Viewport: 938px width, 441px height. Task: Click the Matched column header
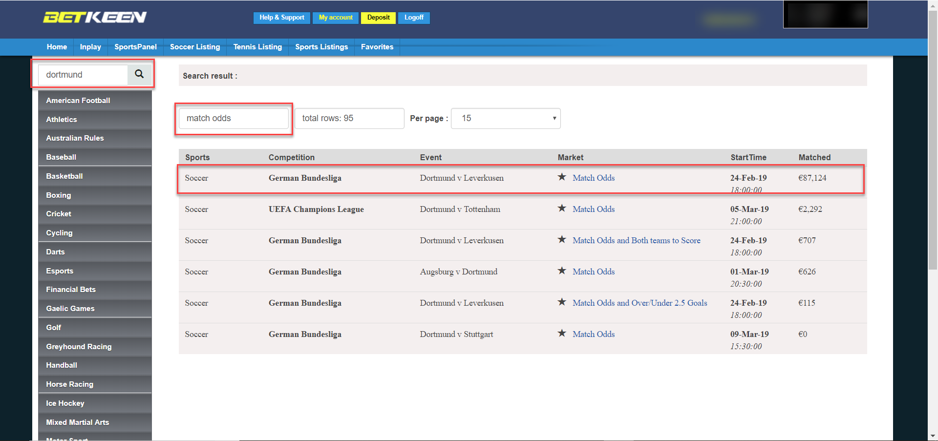tap(814, 157)
